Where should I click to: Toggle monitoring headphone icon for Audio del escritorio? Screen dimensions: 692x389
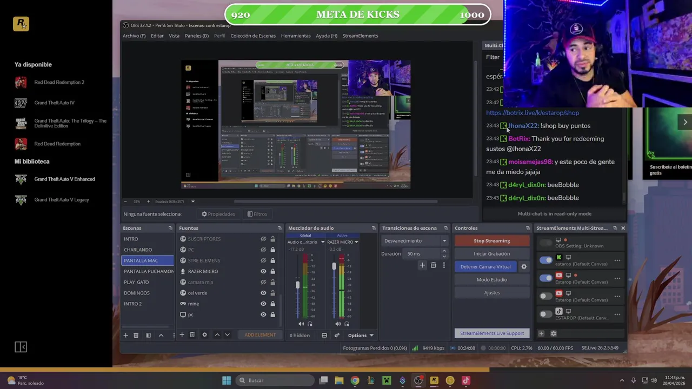point(310,324)
